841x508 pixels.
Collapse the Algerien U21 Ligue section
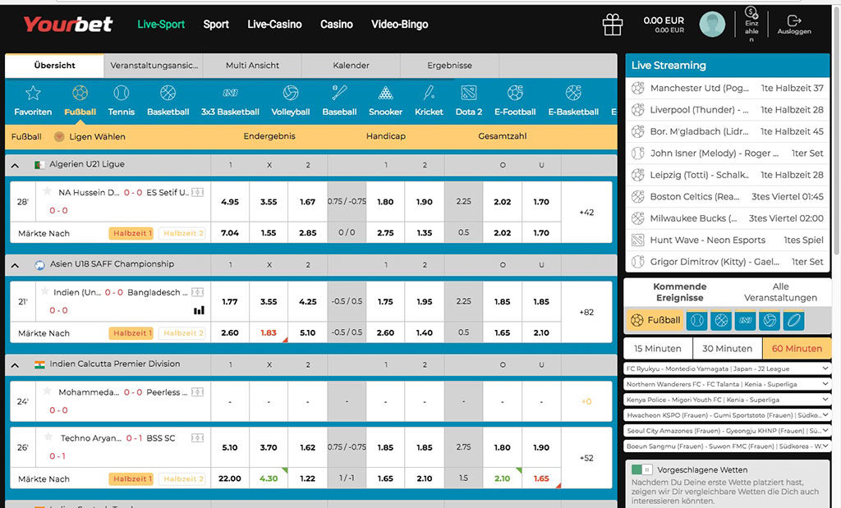(15, 166)
